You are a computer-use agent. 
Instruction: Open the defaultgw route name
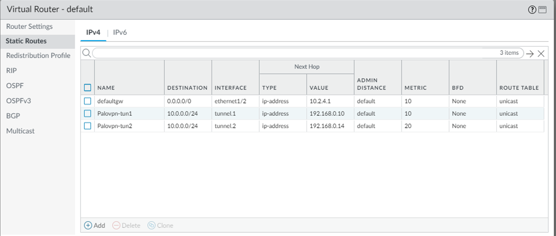109,101
